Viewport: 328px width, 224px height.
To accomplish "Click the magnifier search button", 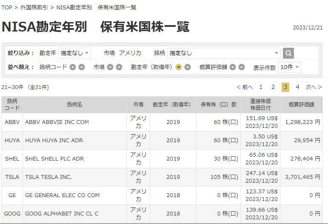I will [x=288, y=53].
